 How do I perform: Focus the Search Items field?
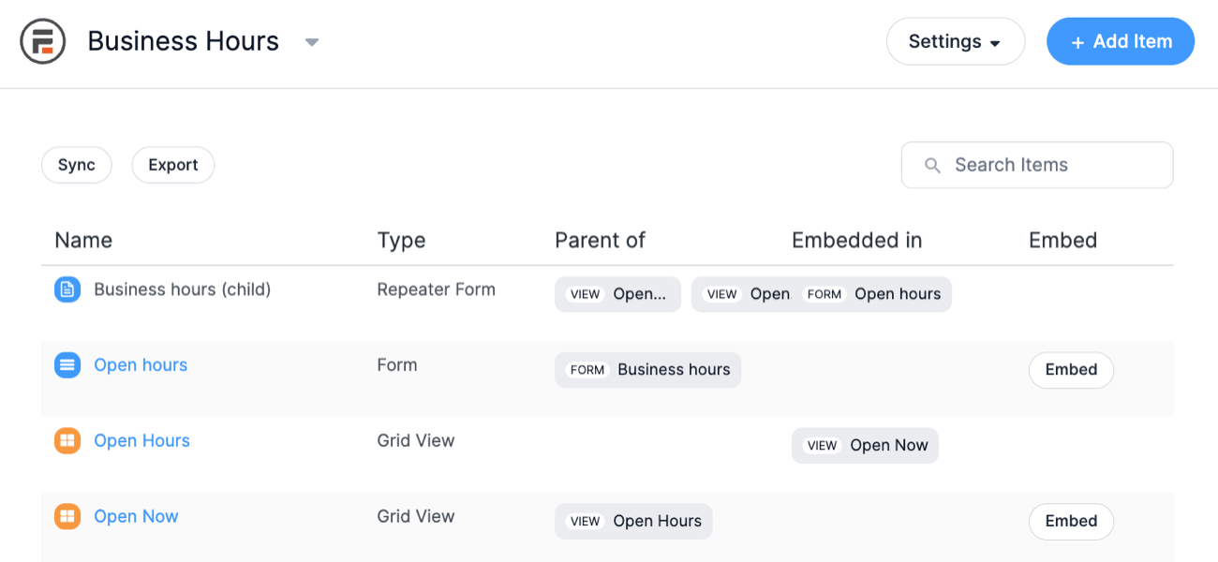click(1037, 165)
